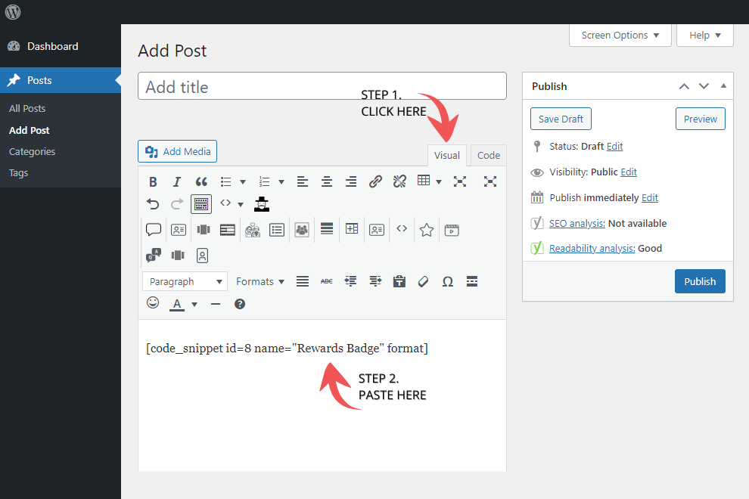
Task: Expand the numbered list style arrow
Action: tap(281, 182)
